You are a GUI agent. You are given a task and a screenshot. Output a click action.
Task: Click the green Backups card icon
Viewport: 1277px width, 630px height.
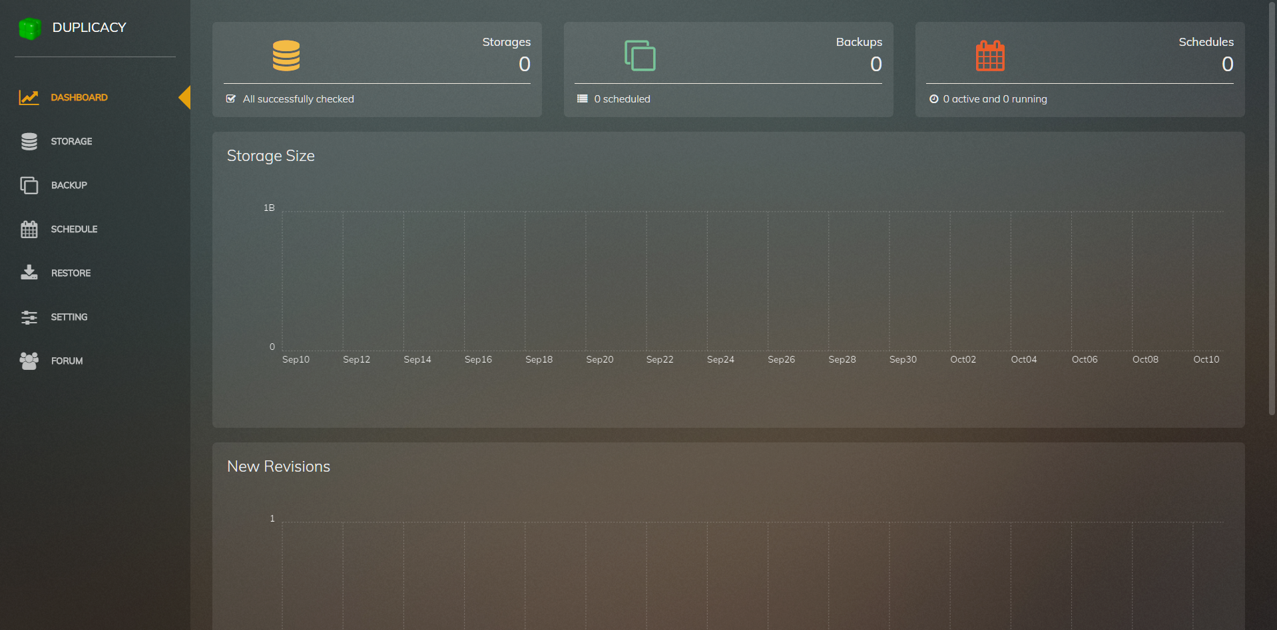pos(640,56)
